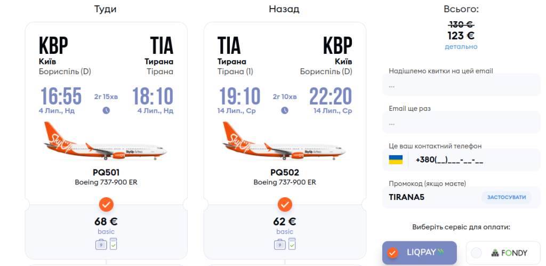This screenshot has height=266, width=546.
Task: Expand price details via 'детально' link
Action: 461,47
